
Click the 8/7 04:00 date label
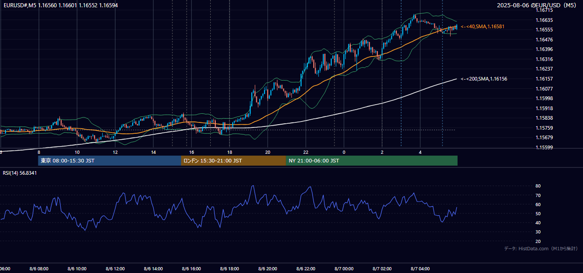420,269
